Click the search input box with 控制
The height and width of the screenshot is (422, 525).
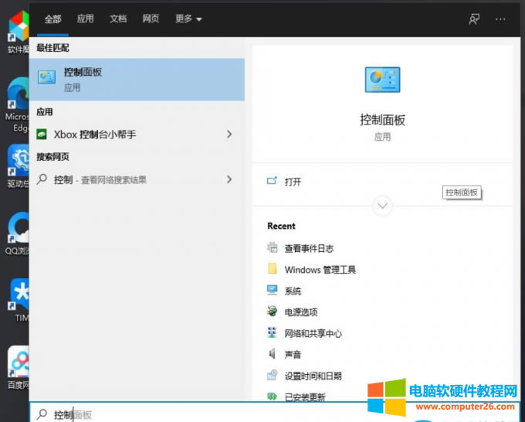point(232,414)
